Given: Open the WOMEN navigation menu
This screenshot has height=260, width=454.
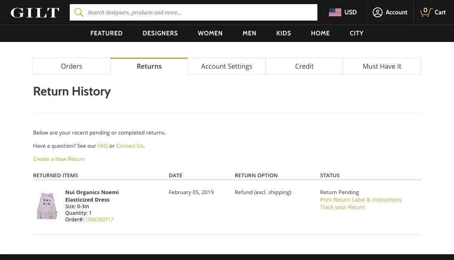Looking at the screenshot, I should coord(210,33).
